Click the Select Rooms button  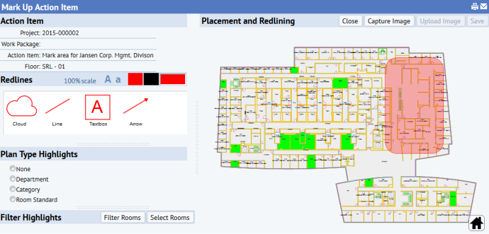pyautogui.click(x=170, y=218)
